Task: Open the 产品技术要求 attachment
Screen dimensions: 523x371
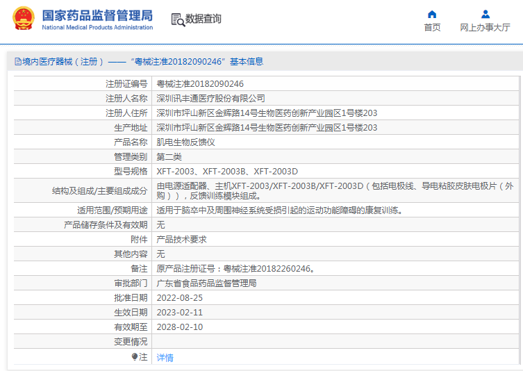Action: [181, 239]
